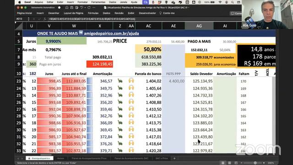293x165 pixels.
Task: Select column AC header
Action: (x=148, y=26)
